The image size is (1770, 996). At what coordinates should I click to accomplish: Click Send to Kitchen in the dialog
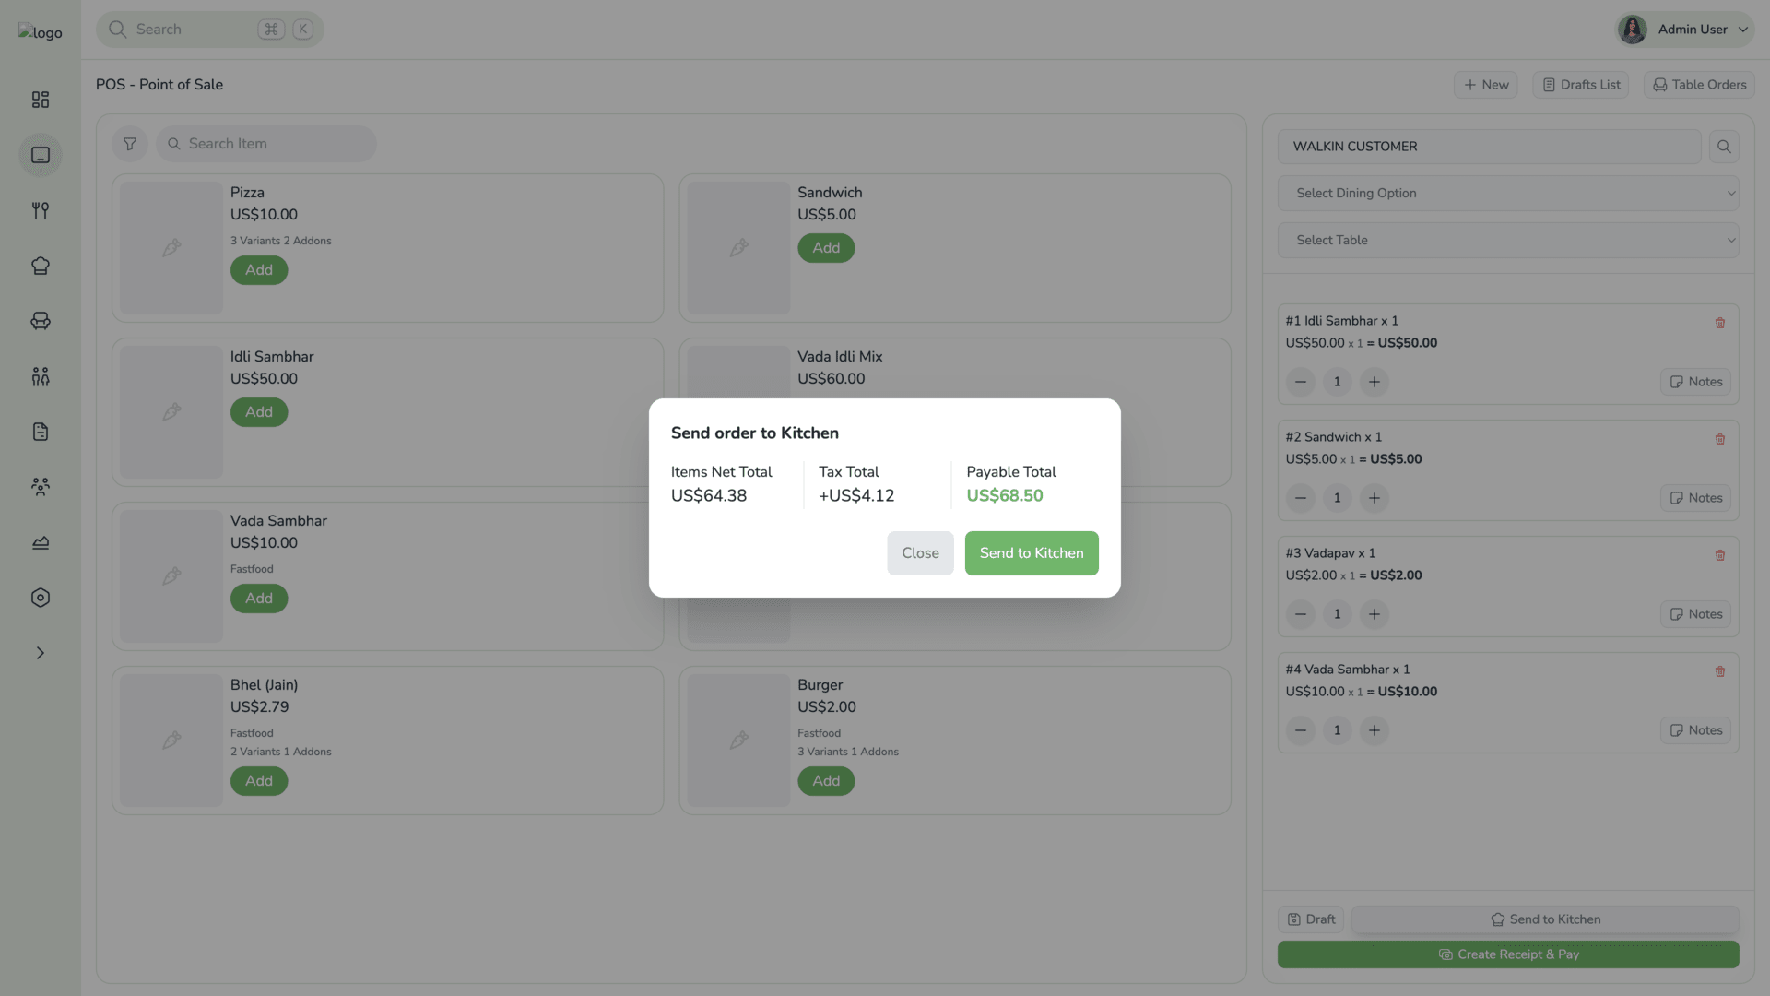click(x=1031, y=552)
